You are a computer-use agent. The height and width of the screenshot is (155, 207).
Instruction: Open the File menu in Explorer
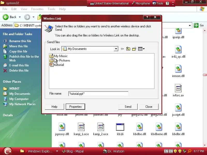[5, 9]
